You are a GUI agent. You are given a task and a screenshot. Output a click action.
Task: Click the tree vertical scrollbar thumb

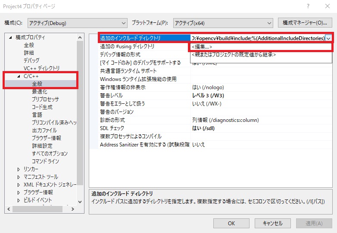click(80, 113)
